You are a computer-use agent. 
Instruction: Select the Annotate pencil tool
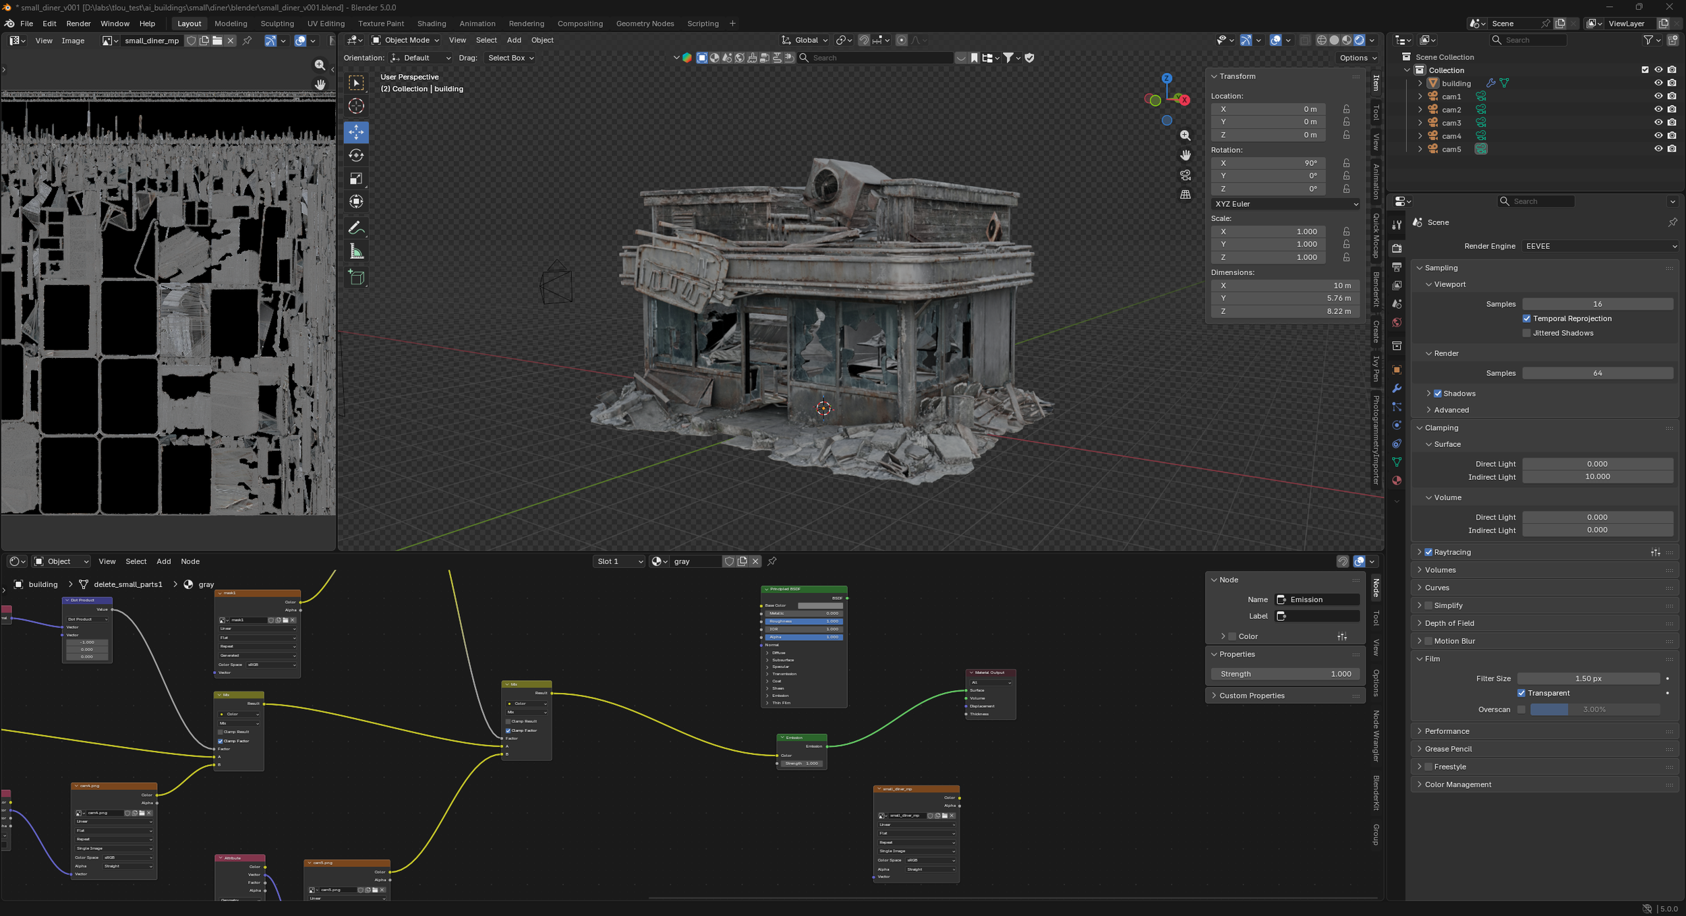[x=356, y=228]
